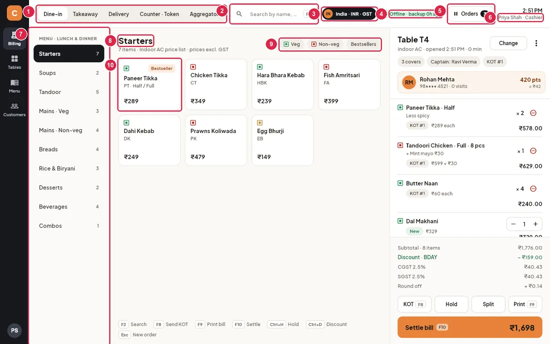Add Chicken Tikka to the order
The height and width of the screenshot is (344, 550).
click(216, 84)
